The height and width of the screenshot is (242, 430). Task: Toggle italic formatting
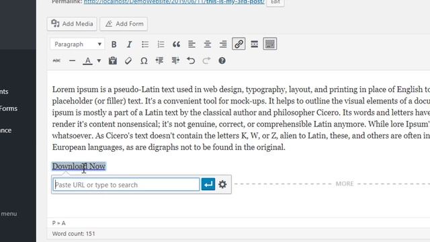[129, 44]
